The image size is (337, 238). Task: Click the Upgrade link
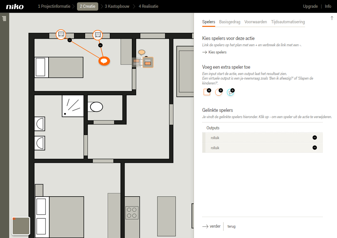pos(310,6)
